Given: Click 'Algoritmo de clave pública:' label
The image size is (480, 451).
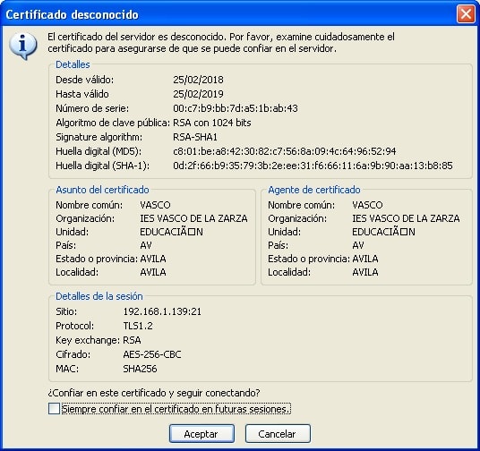Looking at the screenshot, I should [113, 123].
